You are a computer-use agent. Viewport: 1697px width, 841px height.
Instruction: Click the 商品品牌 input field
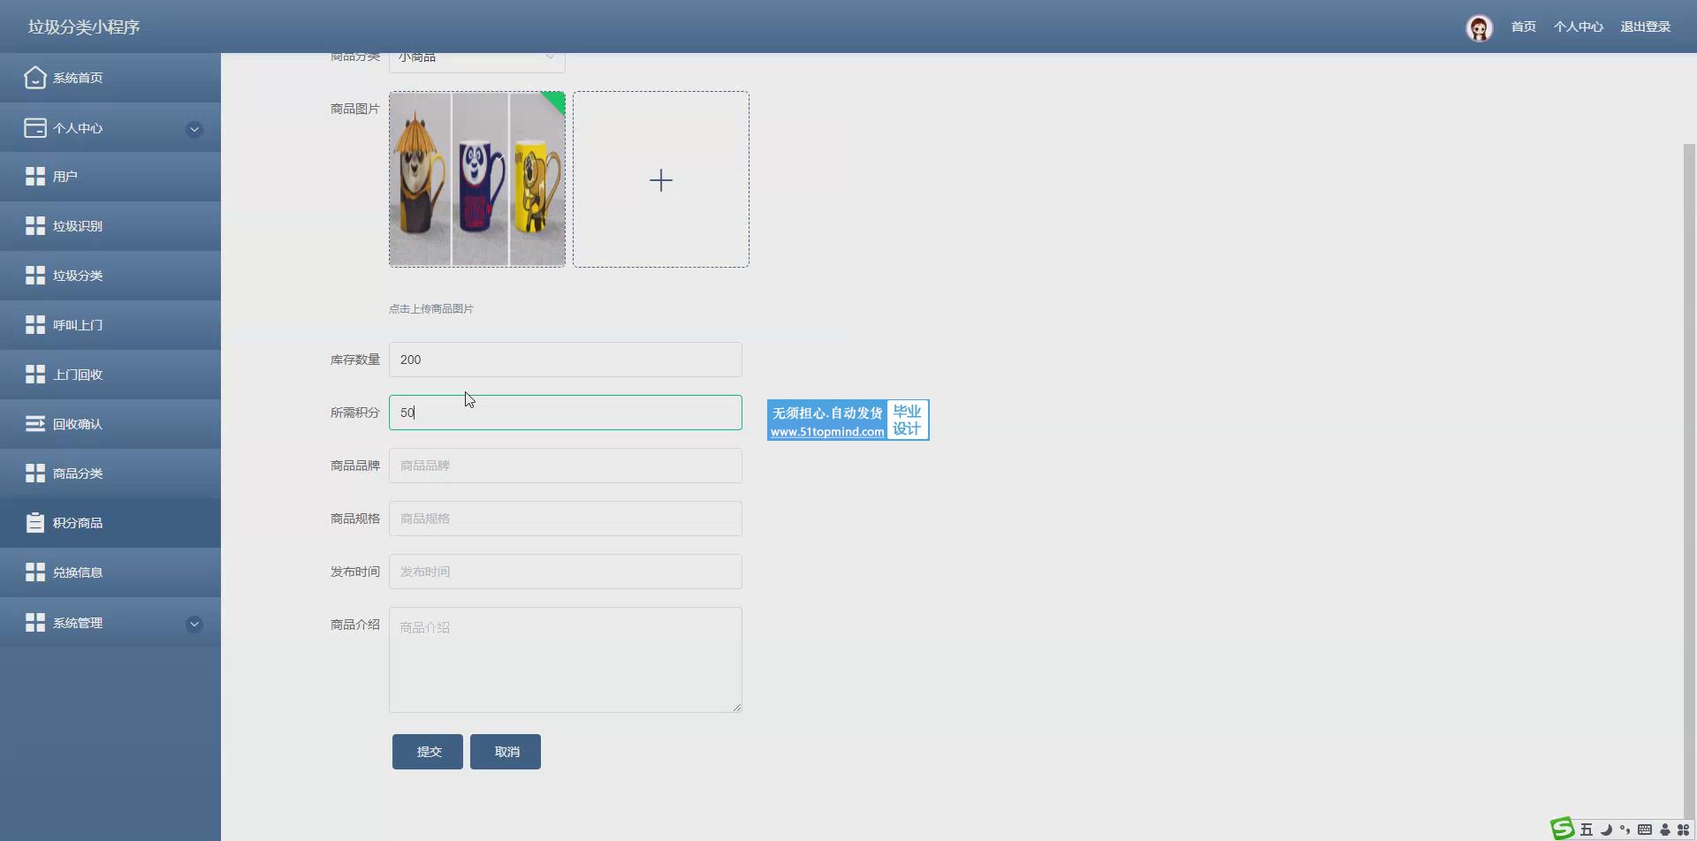[x=565, y=466]
